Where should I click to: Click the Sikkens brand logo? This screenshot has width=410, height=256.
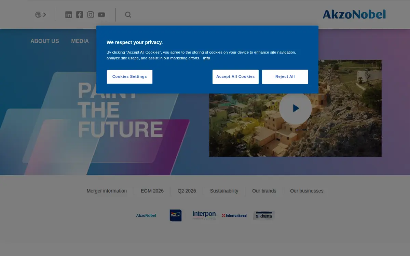pyautogui.click(x=264, y=215)
